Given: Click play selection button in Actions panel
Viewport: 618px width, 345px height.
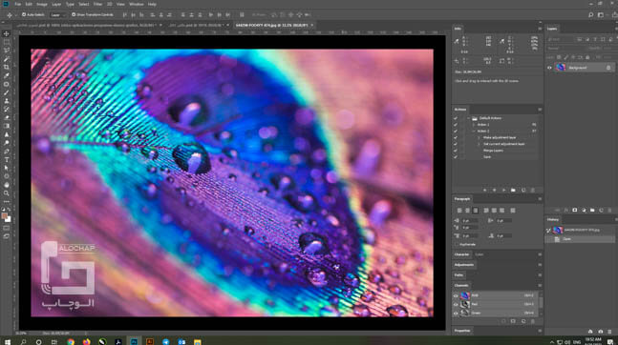Looking at the screenshot, I should point(503,190).
